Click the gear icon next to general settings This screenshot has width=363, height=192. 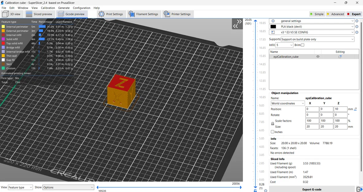tap(357, 21)
